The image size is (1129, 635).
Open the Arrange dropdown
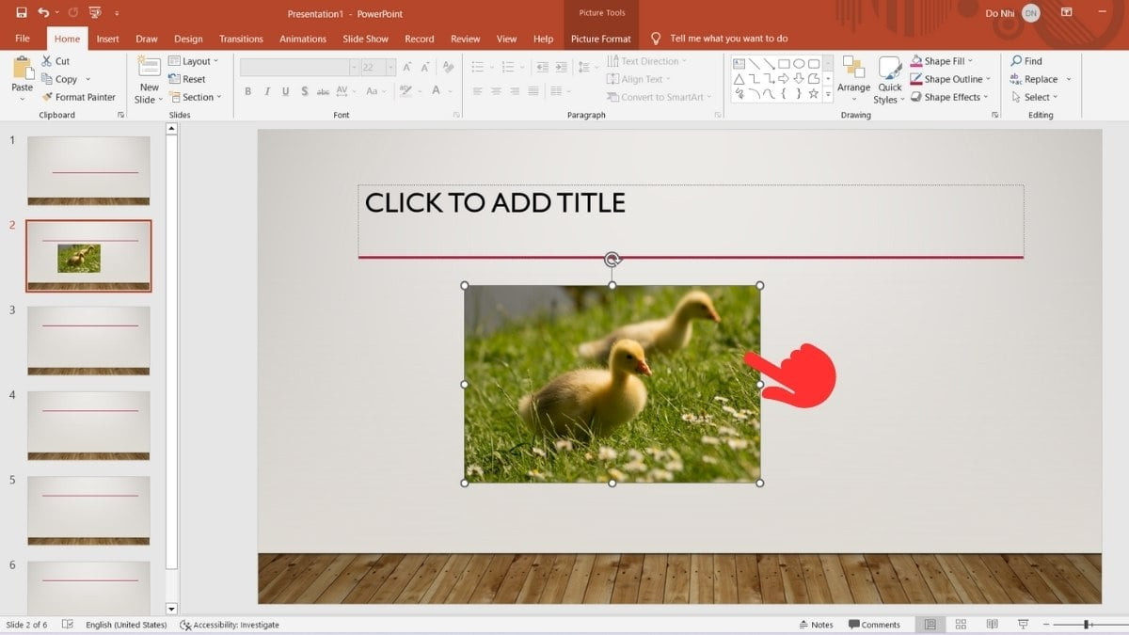(x=853, y=79)
